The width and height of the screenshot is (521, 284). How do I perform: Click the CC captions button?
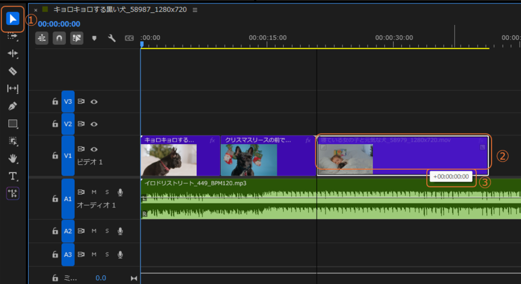tap(129, 38)
